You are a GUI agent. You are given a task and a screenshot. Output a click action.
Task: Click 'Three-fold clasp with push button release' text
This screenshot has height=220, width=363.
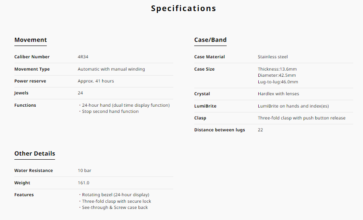point(301,118)
